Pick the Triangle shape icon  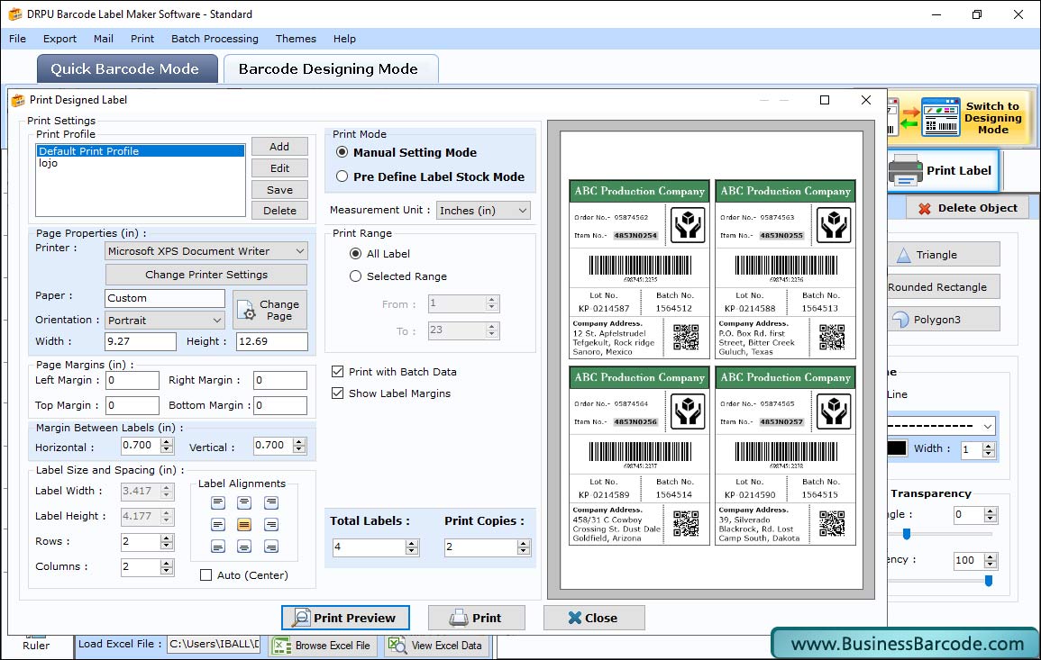tap(903, 255)
